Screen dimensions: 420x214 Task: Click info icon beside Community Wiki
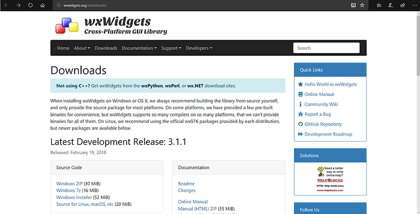[300, 104]
